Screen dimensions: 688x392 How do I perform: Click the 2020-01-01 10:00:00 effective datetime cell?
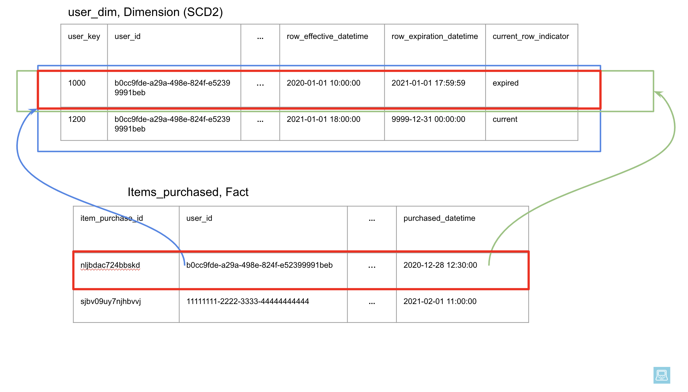pos(323,83)
